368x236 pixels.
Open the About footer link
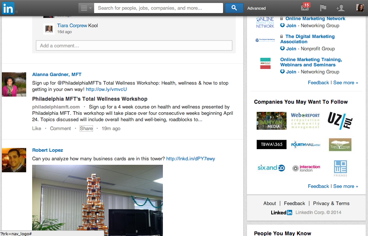[269, 203]
